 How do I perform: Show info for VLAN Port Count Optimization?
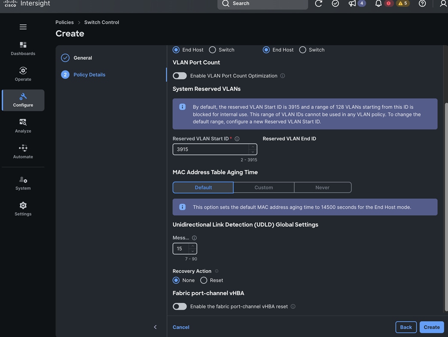tap(282, 76)
